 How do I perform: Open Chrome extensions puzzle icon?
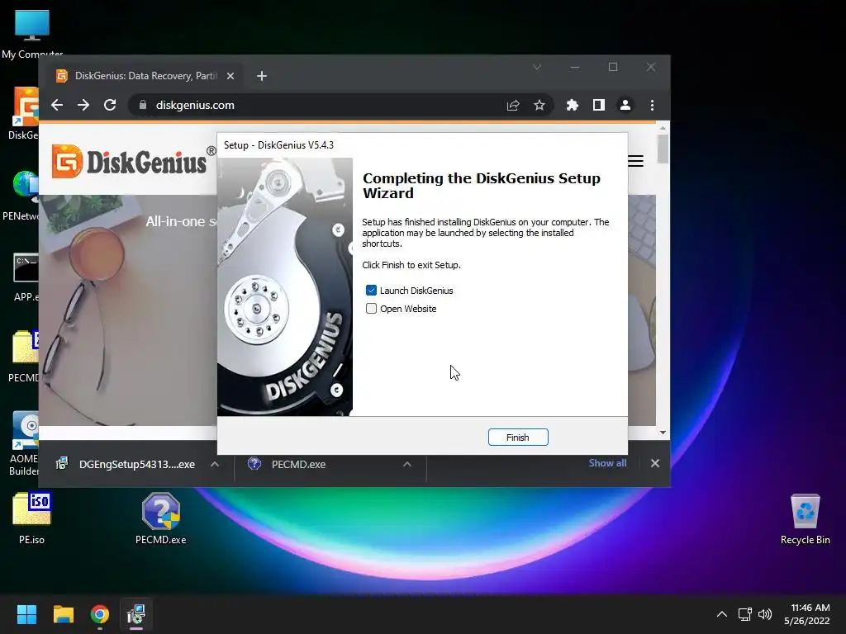pos(573,105)
